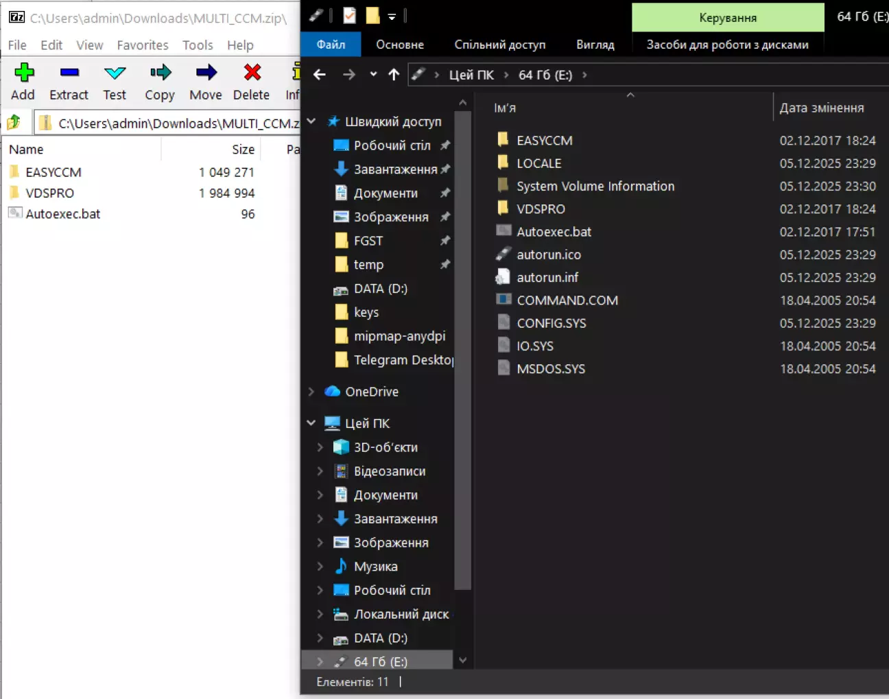This screenshot has width=889, height=699.
Task: Switch to the Вигляд ribbon tab
Action: tap(595, 45)
